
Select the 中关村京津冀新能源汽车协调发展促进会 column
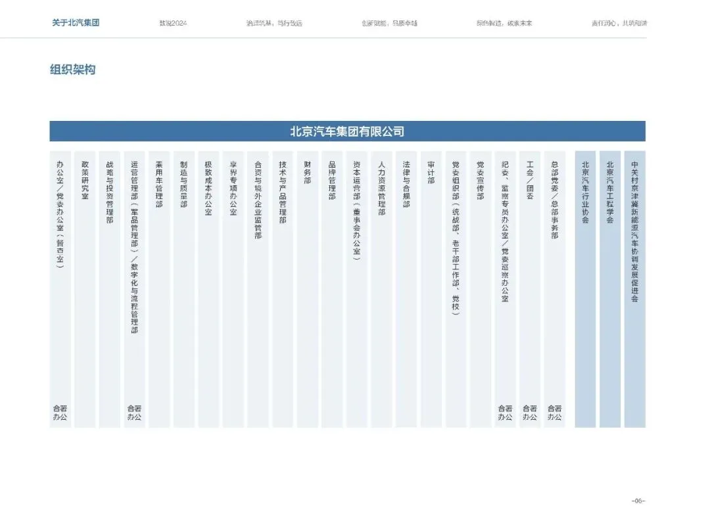[635, 289]
